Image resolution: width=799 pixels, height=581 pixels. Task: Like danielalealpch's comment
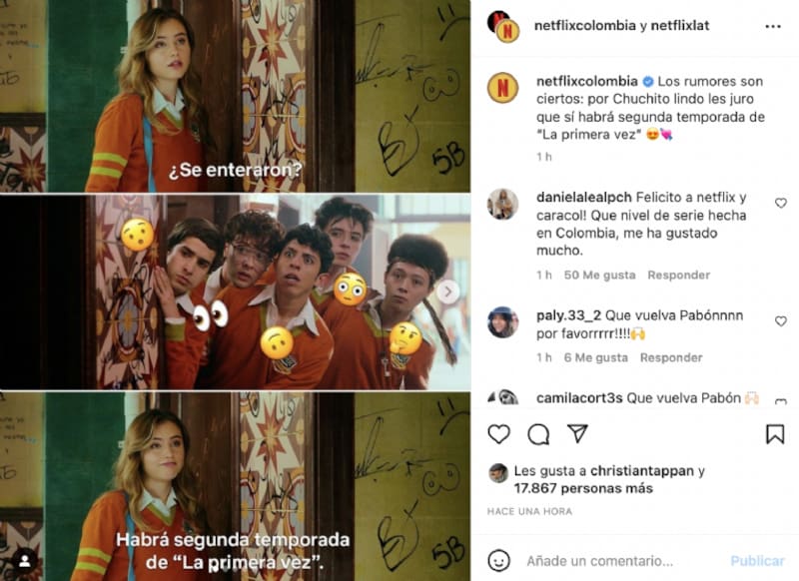pos(781,204)
